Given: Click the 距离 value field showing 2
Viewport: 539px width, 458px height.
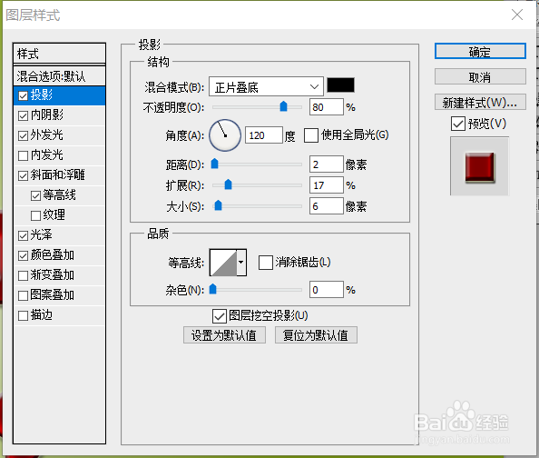Looking at the screenshot, I should (327, 164).
